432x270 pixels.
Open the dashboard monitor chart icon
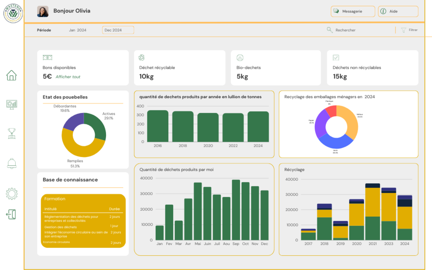coord(11,104)
